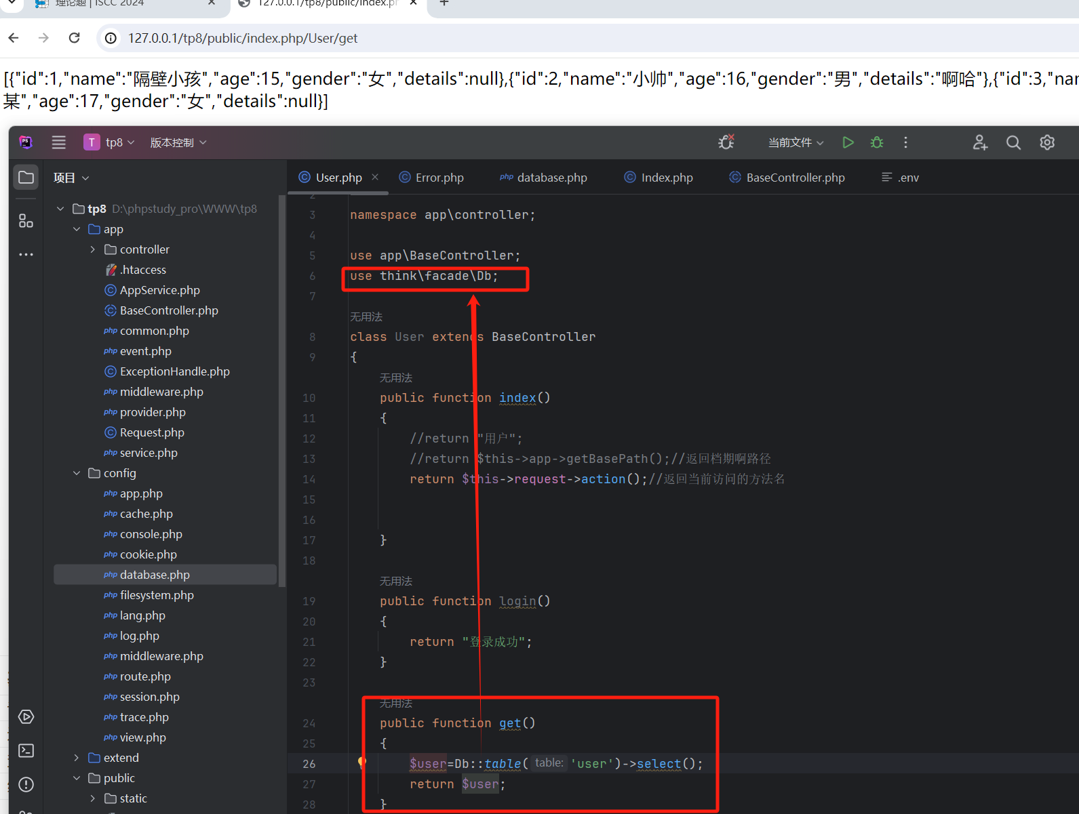
Task: Close the 127.0.0.1 browser tab
Action: (x=413, y=3)
